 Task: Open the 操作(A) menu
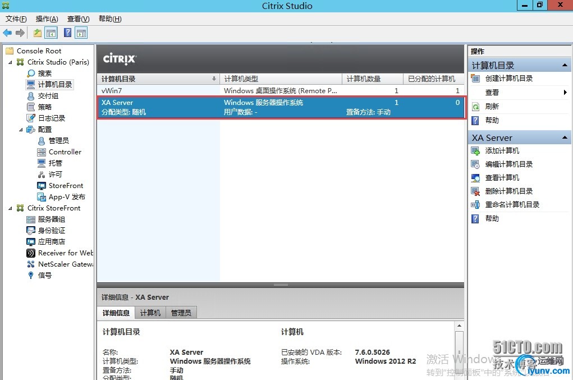coord(47,19)
